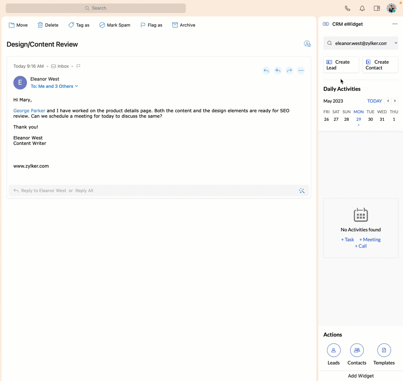Click the share contact icon beside subject
Screen dimensions: 403x381
click(x=307, y=44)
